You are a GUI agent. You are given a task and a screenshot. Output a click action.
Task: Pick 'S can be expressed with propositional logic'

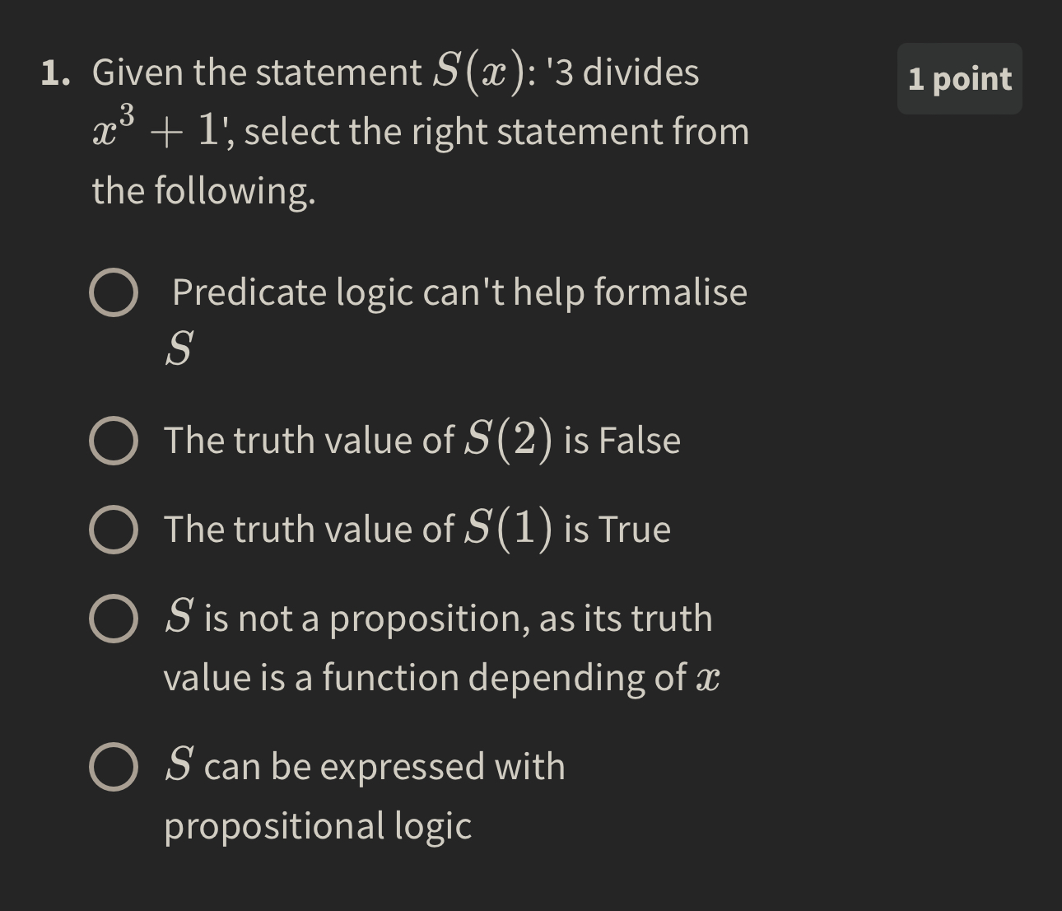click(x=366, y=766)
